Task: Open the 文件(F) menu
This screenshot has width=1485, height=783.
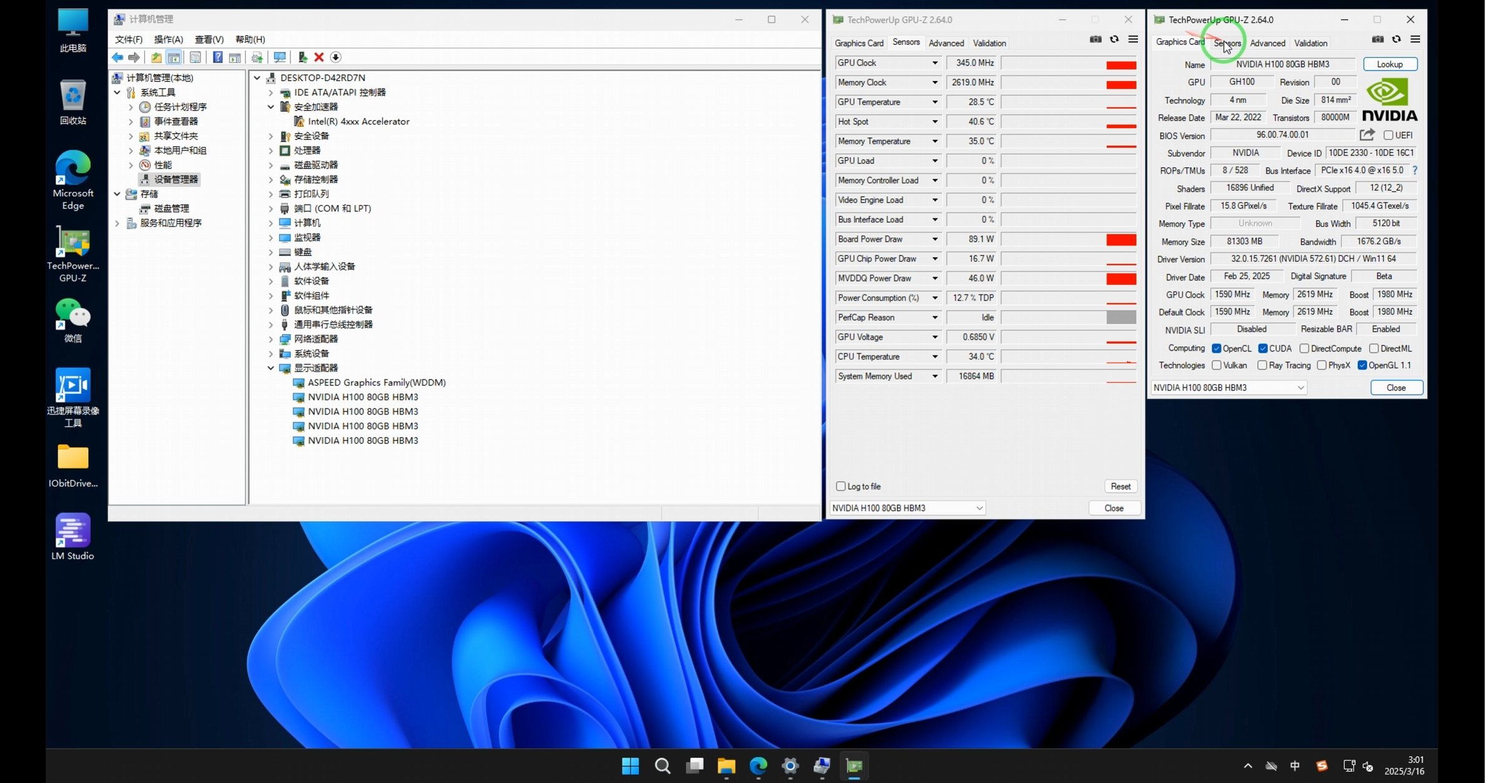Action: point(129,39)
